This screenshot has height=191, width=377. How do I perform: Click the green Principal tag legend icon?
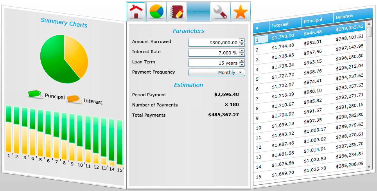click(x=36, y=94)
